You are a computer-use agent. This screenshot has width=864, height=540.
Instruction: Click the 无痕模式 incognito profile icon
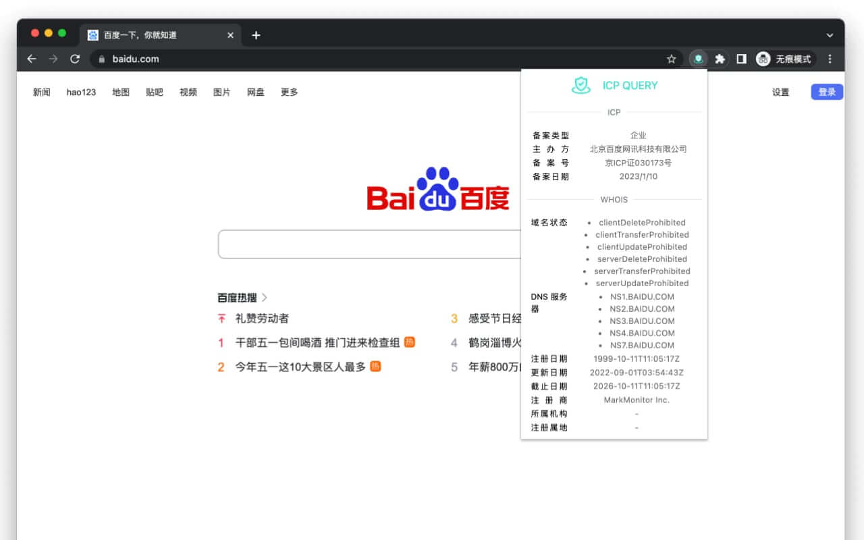point(763,59)
